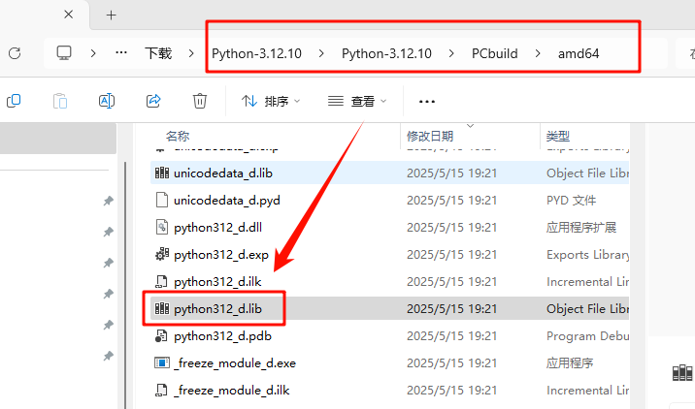This screenshot has height=409, width=695.
Task: Sort by 类型 column header
Action: (558, 136)
